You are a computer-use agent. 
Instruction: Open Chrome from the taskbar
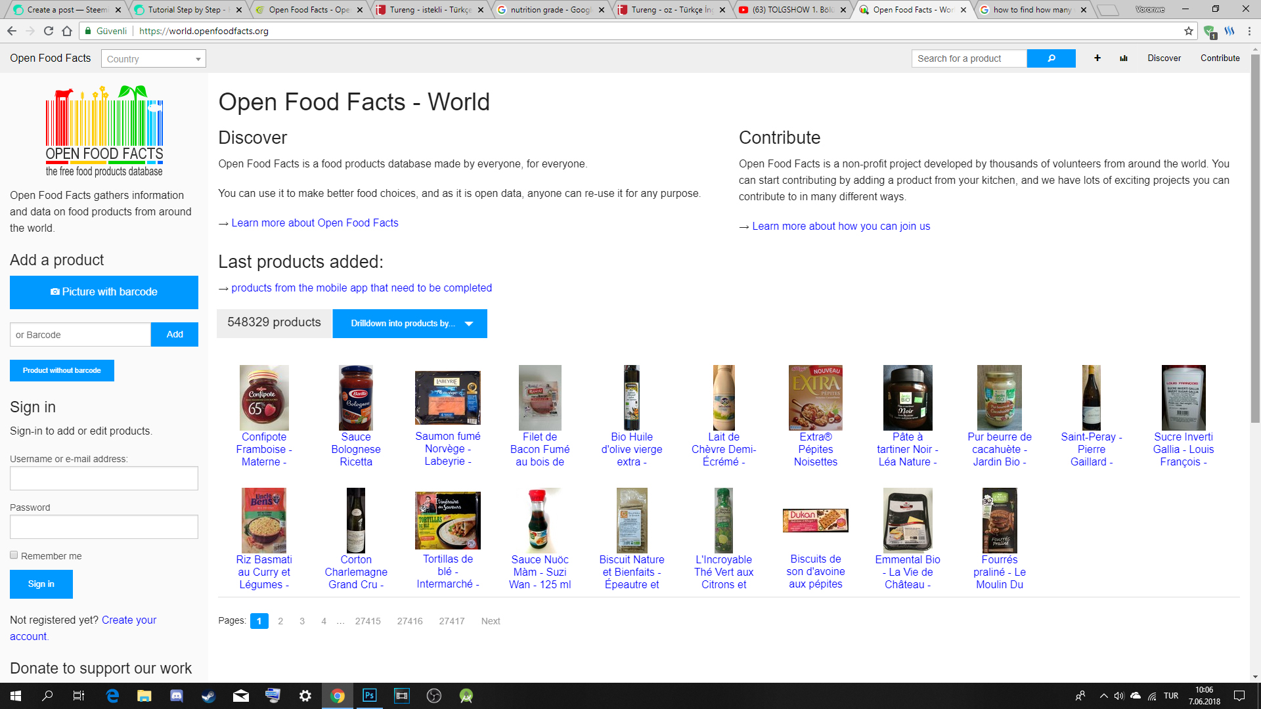(x=338, y=696)
